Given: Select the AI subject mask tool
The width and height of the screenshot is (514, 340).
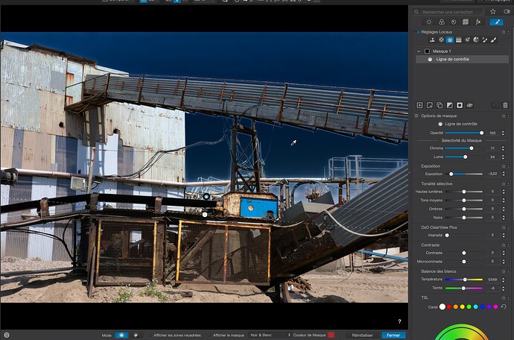Looking at the screenshot, I should click(x=432, y=40).
